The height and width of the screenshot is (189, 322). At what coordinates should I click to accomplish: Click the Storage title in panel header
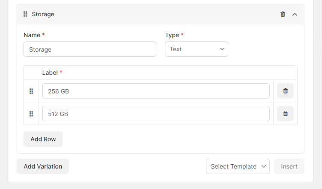43,14
